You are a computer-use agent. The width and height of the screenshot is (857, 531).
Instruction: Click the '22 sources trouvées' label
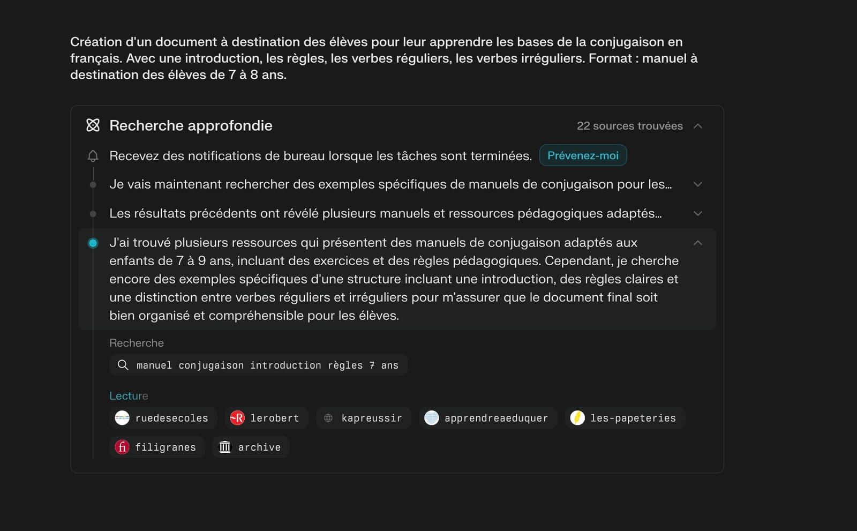(x=629, y=126)
